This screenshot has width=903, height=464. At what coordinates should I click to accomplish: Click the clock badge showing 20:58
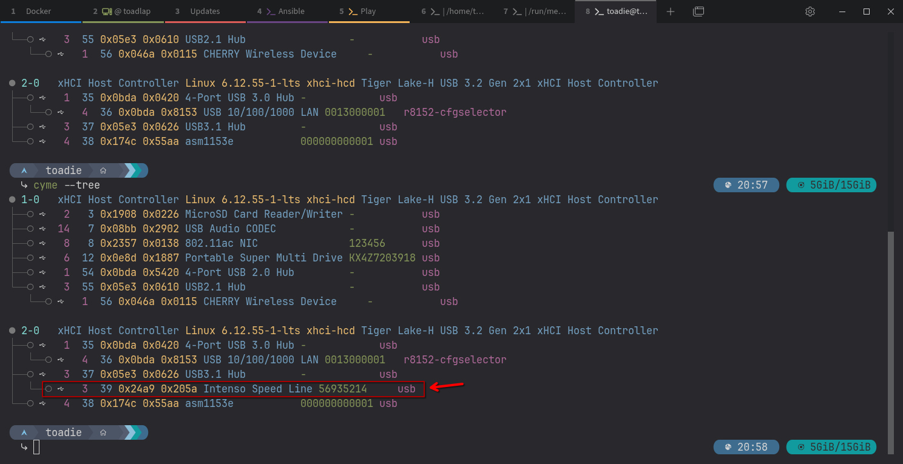[746, 447]
